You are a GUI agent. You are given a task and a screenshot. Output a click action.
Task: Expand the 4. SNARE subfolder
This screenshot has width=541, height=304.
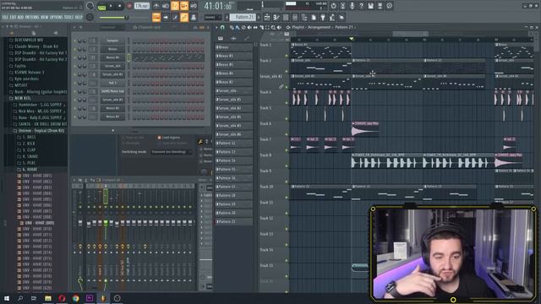pos(30,156)
